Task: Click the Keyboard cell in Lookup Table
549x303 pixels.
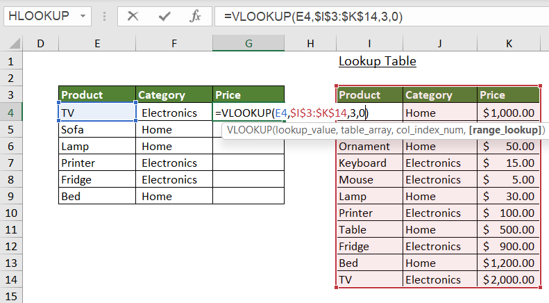Action: tap(369, 163)
